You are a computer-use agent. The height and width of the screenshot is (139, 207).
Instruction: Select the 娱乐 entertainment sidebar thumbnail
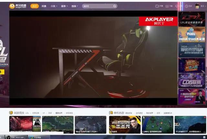[192, 65]
